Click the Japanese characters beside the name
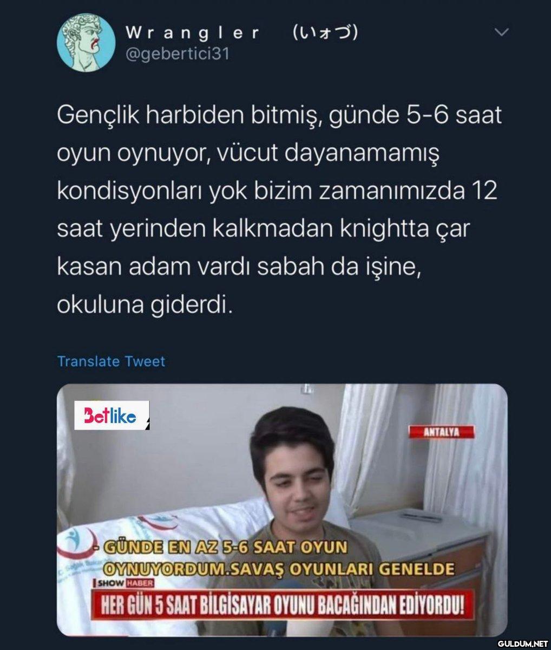This screenshot has height=650, width=551. [325, 33]
